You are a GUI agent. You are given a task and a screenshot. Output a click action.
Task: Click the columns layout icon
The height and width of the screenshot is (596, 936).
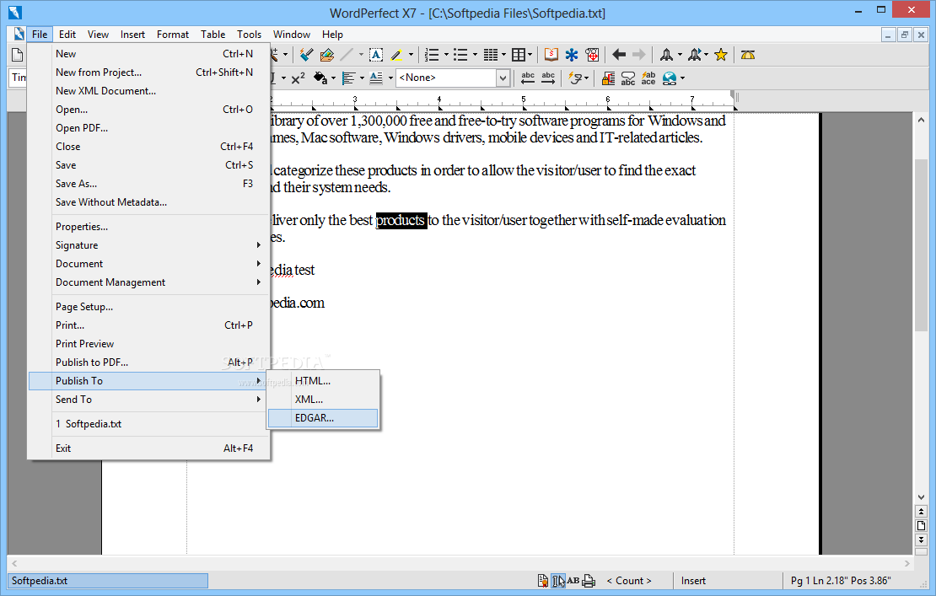491,55
